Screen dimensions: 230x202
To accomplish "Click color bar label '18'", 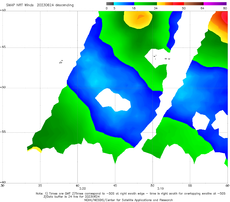I will [134, 8].
